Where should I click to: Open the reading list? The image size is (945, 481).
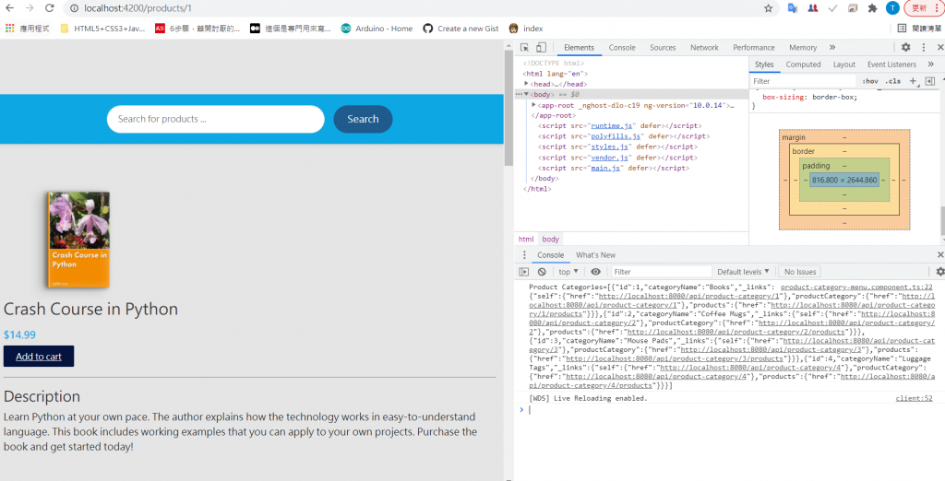[919, 29]
